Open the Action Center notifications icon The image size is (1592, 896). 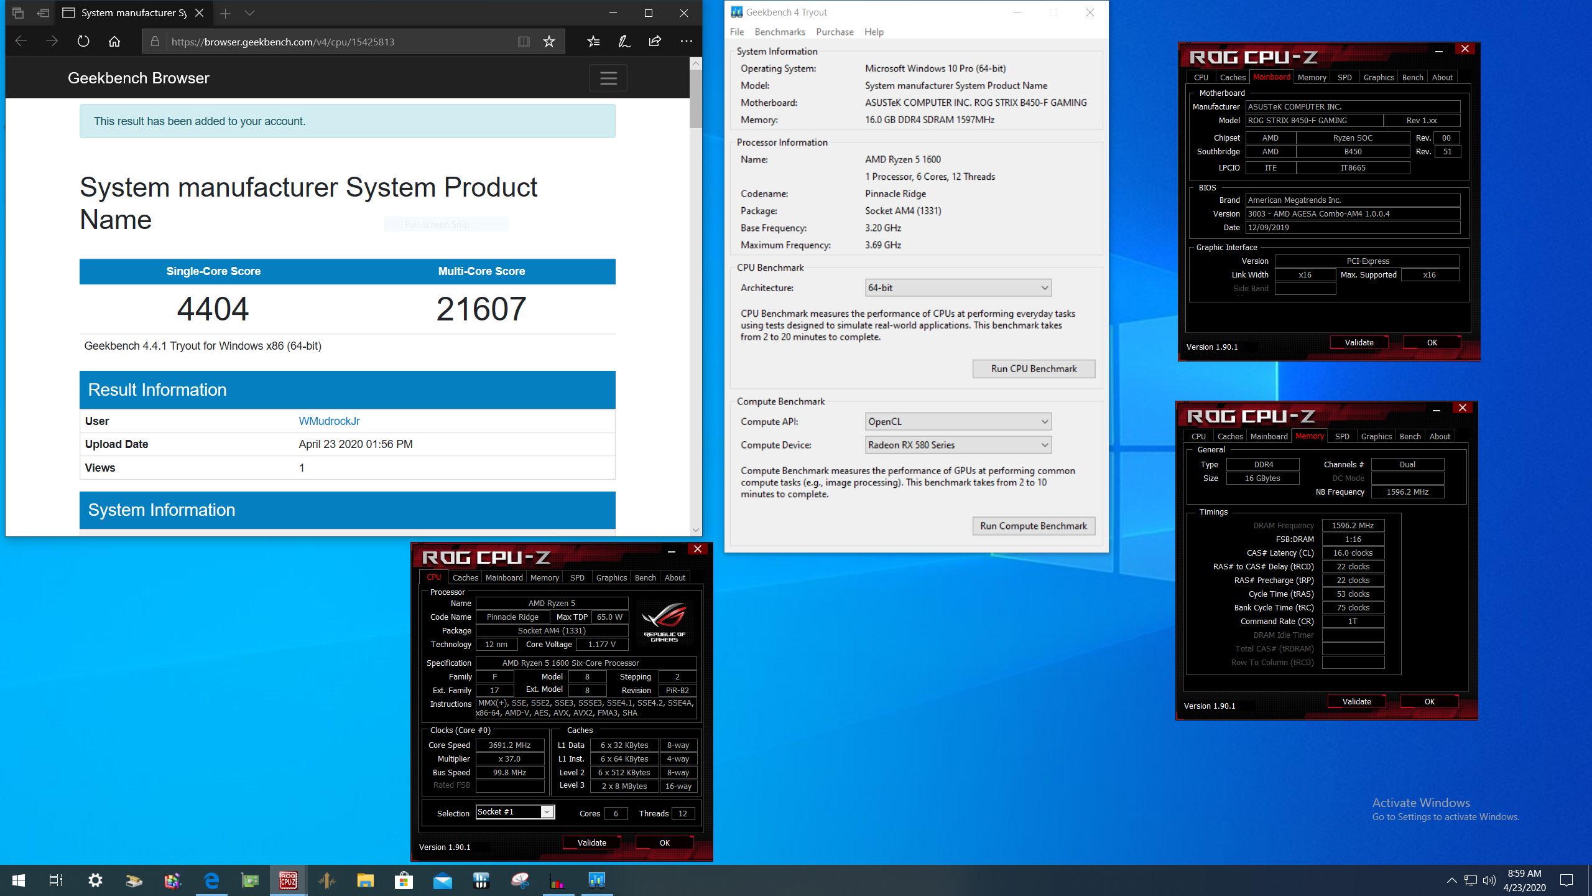coord(1567,880)
